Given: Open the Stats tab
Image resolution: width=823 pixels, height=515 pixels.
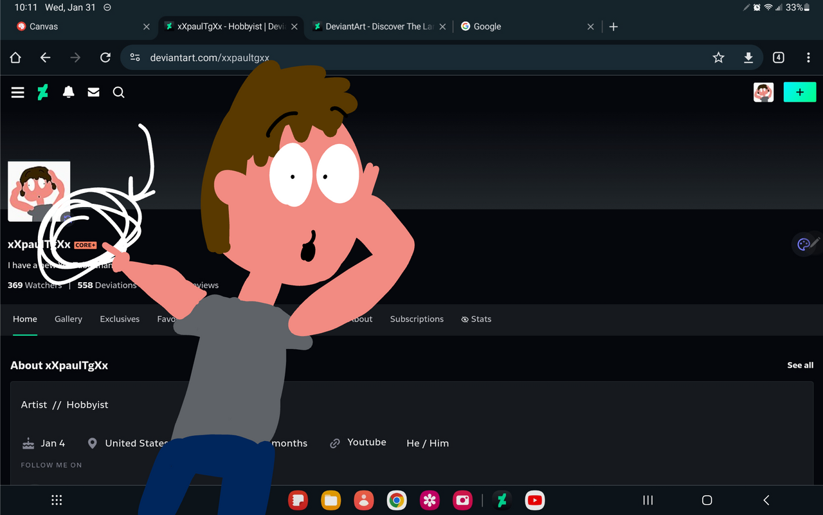Looking at the screenshot, I should (x=476, y=319).
